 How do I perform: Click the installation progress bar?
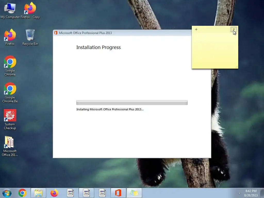click(x=132, y=103)
